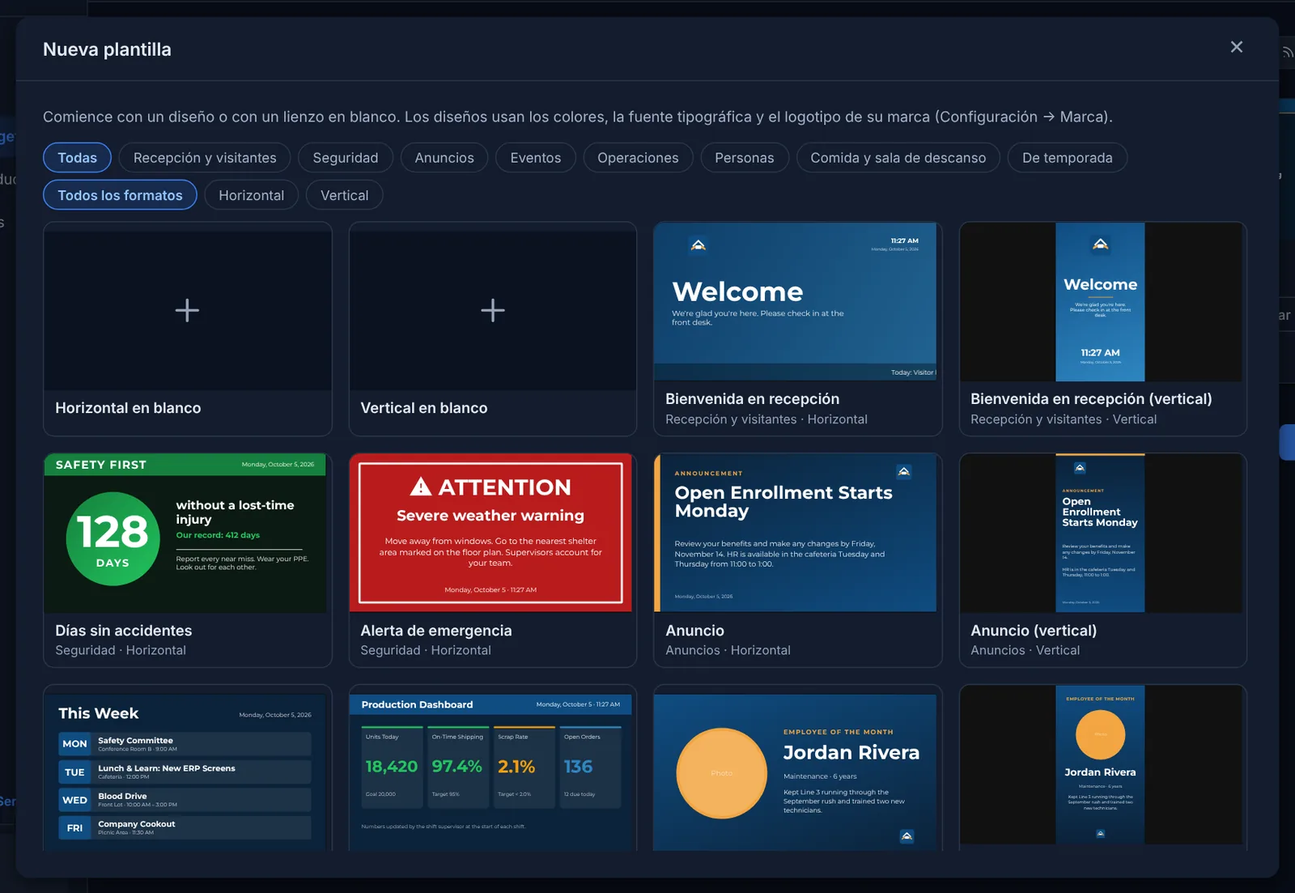Show Operaciones templates

coord(638,158)
